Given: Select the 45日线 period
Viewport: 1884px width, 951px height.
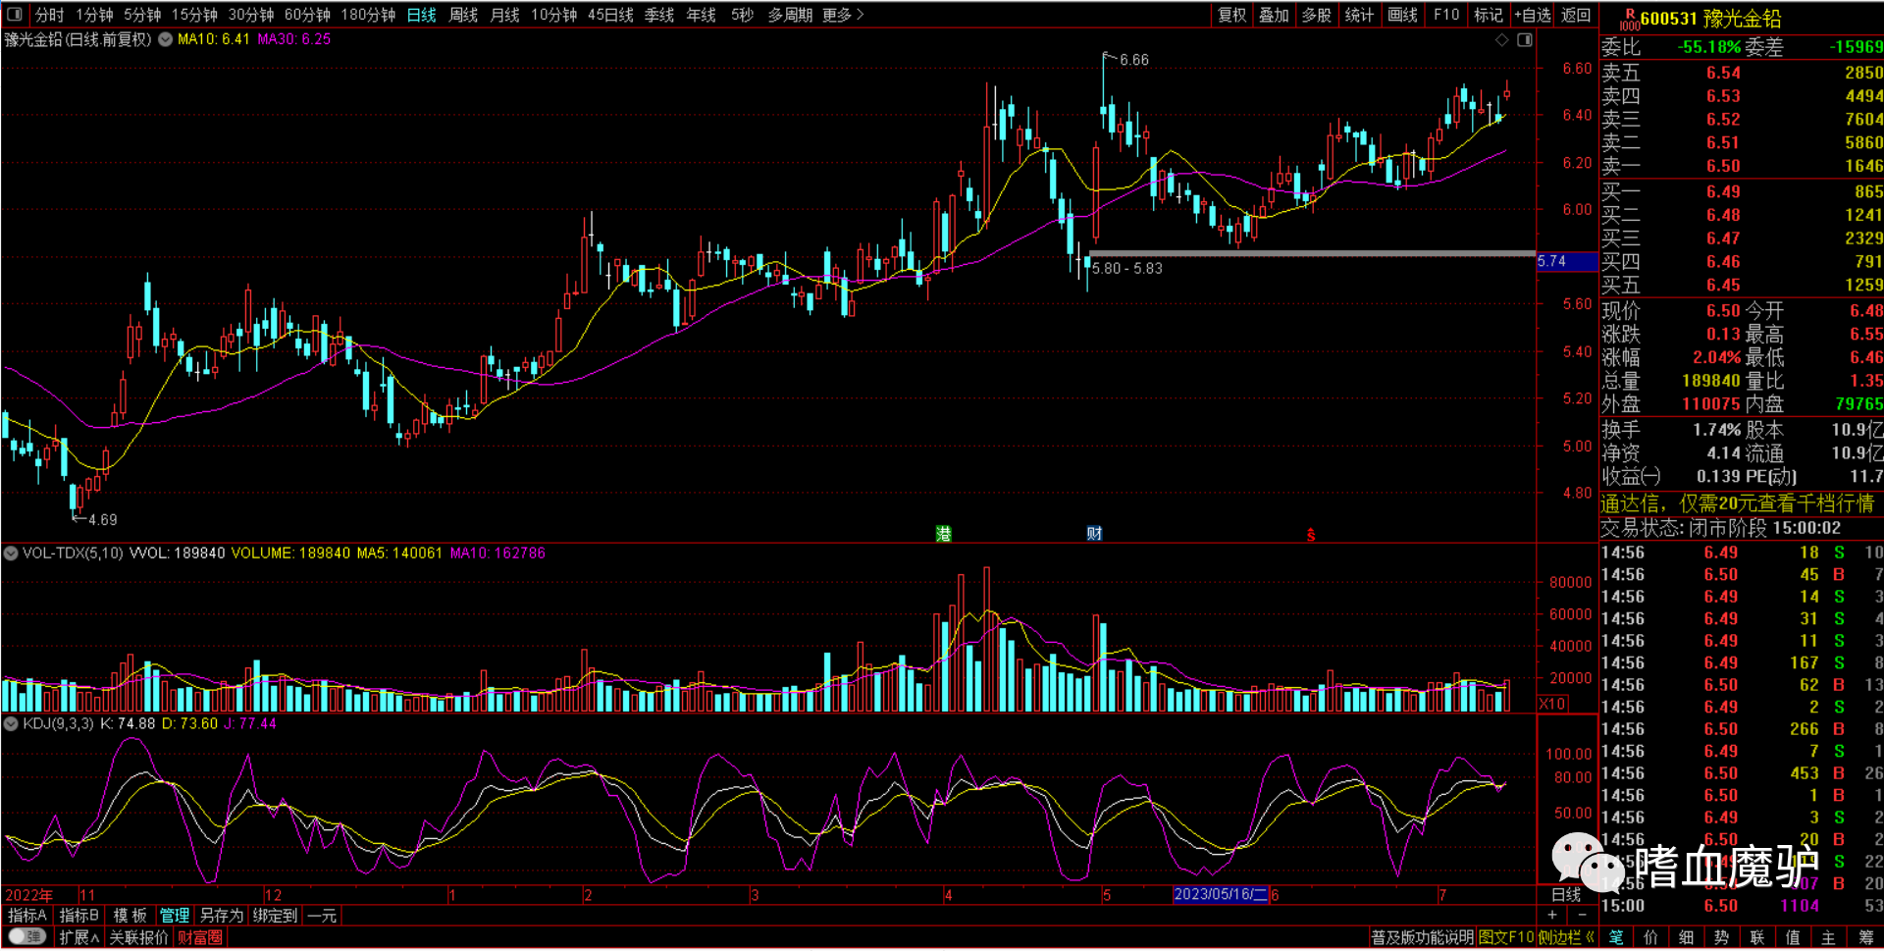Looking at the screenshot, I should [x=610, y=15].
